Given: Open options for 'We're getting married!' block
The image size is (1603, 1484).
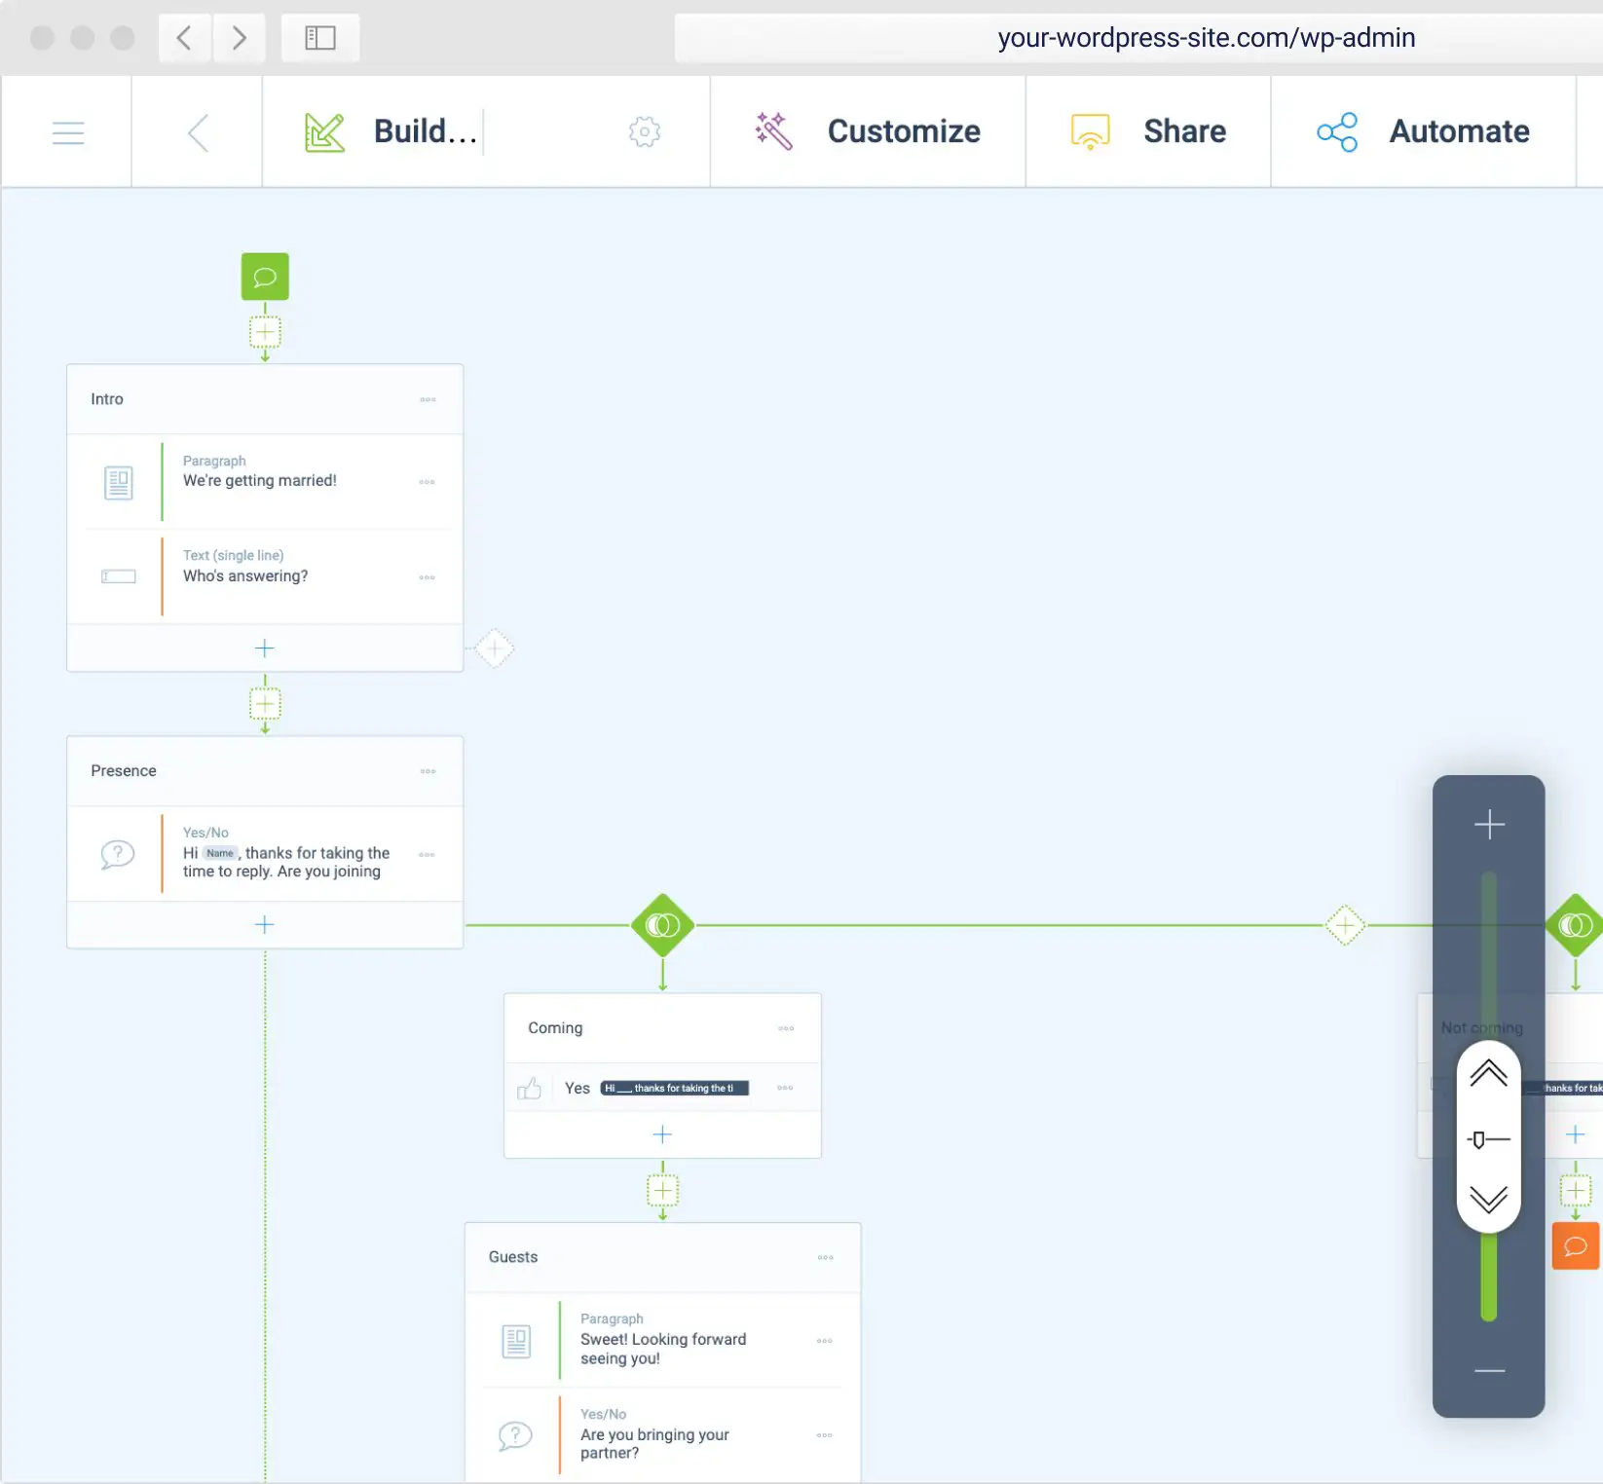Looking at the screenshot, I should (x=427, y=482).
